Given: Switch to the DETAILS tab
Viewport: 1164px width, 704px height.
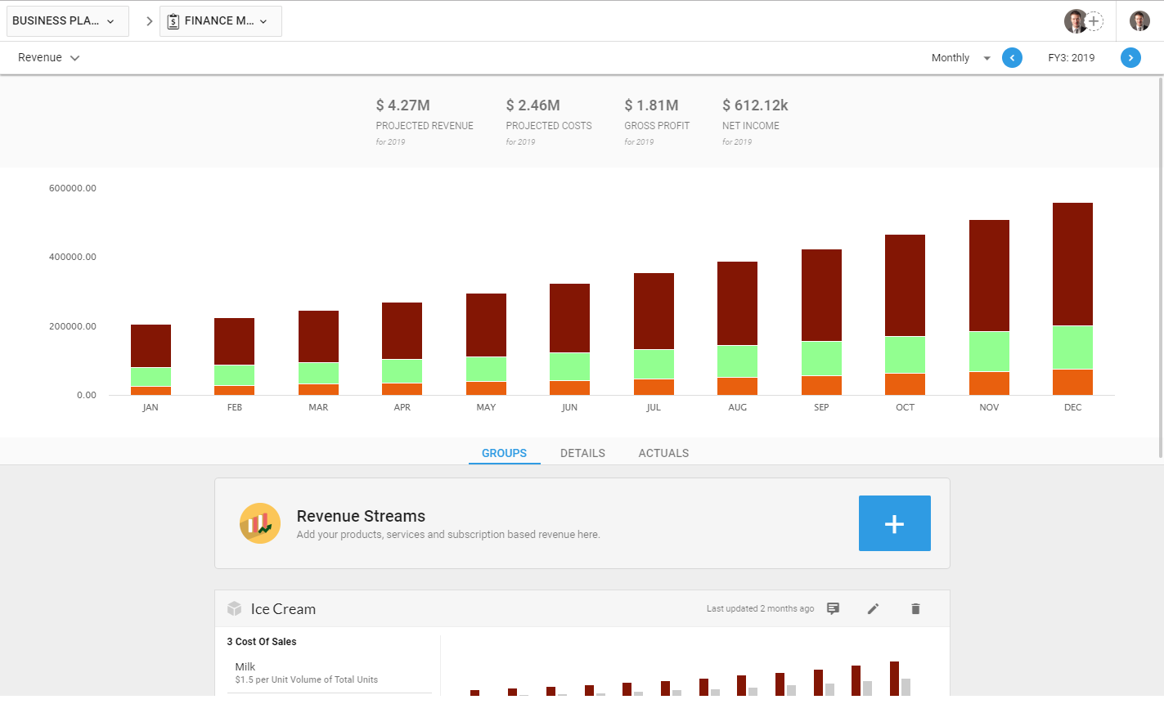Looking at the screenshot, I should tap(582, 452).
